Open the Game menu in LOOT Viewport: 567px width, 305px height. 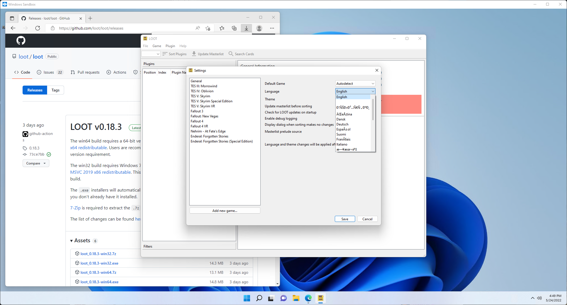(157, 46)
